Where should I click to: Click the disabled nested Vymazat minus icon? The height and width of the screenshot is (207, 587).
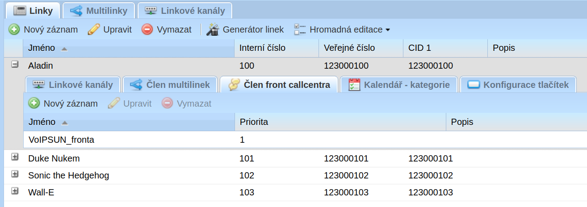(x=167, y=103)
